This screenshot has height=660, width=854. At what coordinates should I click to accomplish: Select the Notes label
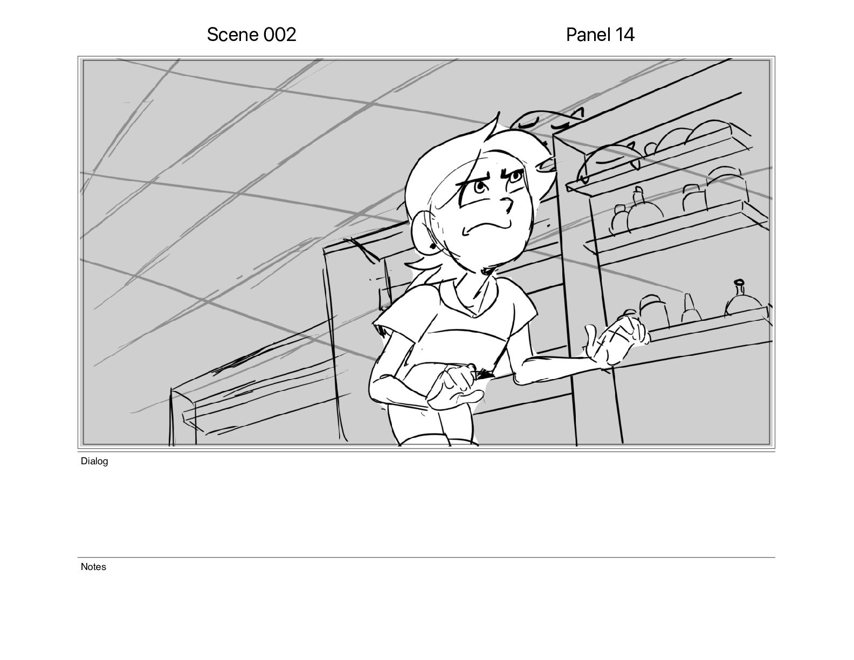pos(93,567)
